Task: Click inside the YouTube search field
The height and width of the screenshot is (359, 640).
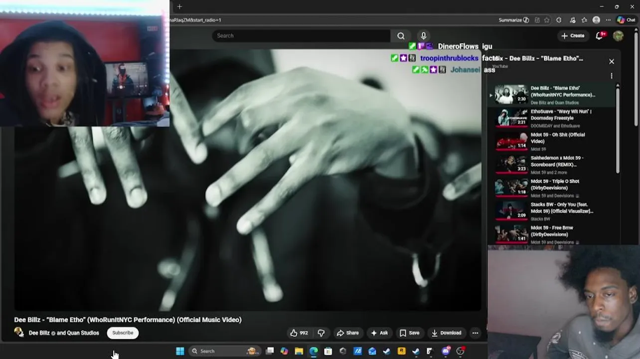Action: click(301, 36)
